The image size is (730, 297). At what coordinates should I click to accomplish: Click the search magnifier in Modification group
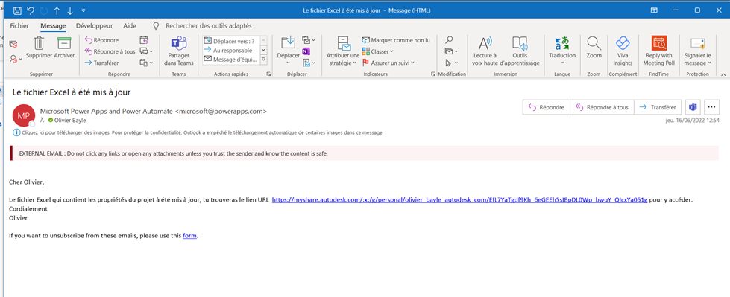point(449,40)
